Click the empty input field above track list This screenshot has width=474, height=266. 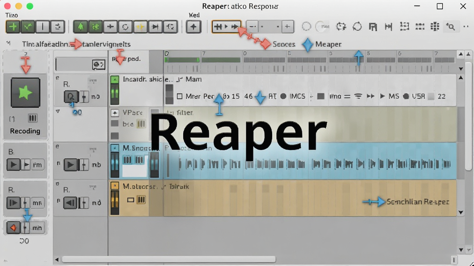click(81, 65)
